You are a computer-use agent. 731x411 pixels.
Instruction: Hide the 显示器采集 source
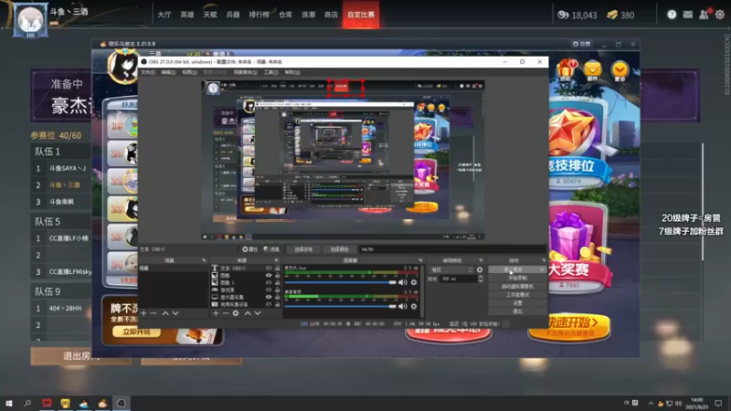[269, 297]
